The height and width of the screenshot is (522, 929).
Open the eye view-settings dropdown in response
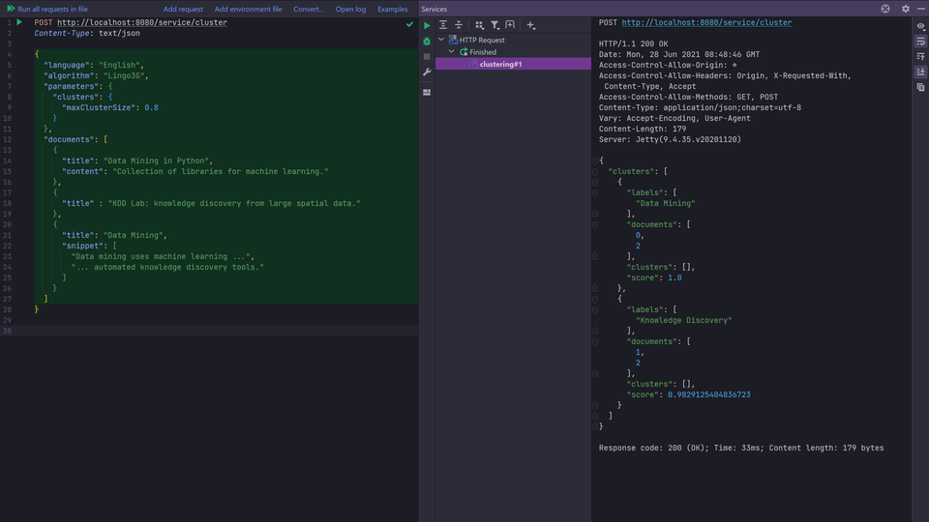tap(920, 26)
